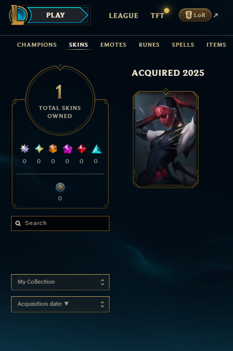The image size is (233, 351).
Task: Switch to TFT in the top navigation
Action: click(158, 16)
